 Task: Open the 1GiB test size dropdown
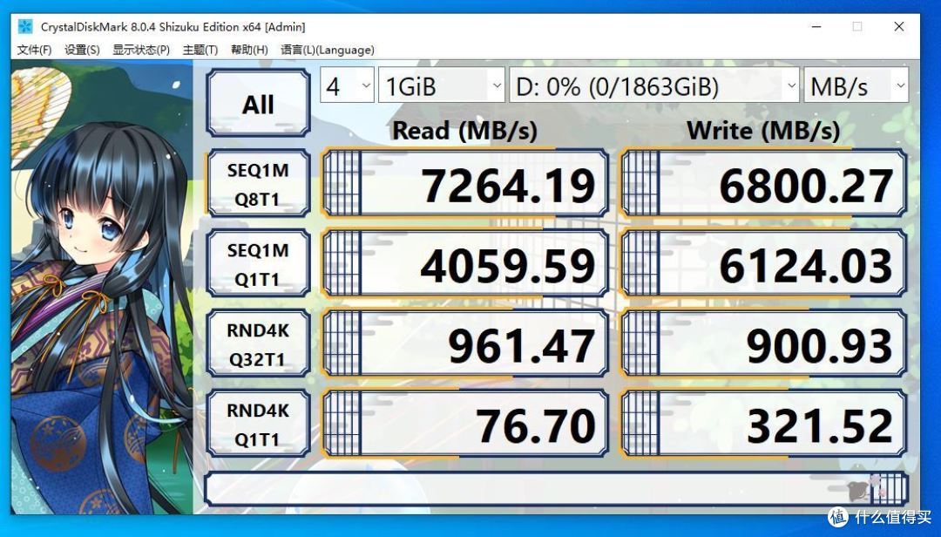[x=442, y=86]
